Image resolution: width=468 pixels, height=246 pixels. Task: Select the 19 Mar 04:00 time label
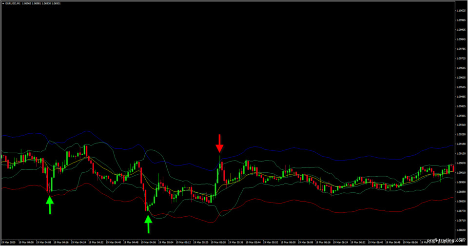(26, 243)
